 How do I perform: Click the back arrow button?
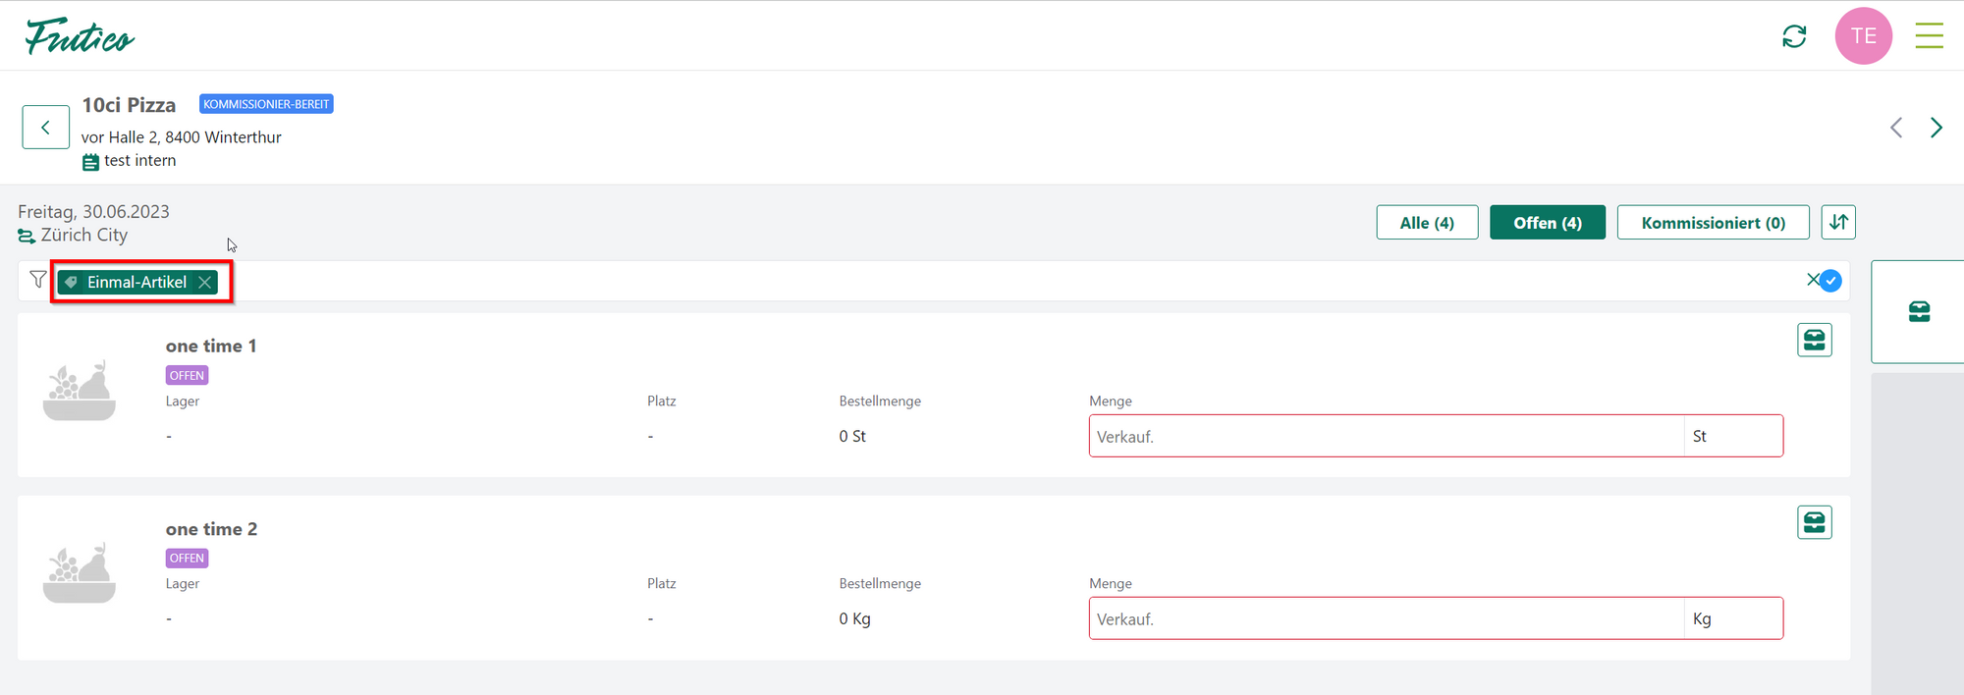tap(45, 128)
